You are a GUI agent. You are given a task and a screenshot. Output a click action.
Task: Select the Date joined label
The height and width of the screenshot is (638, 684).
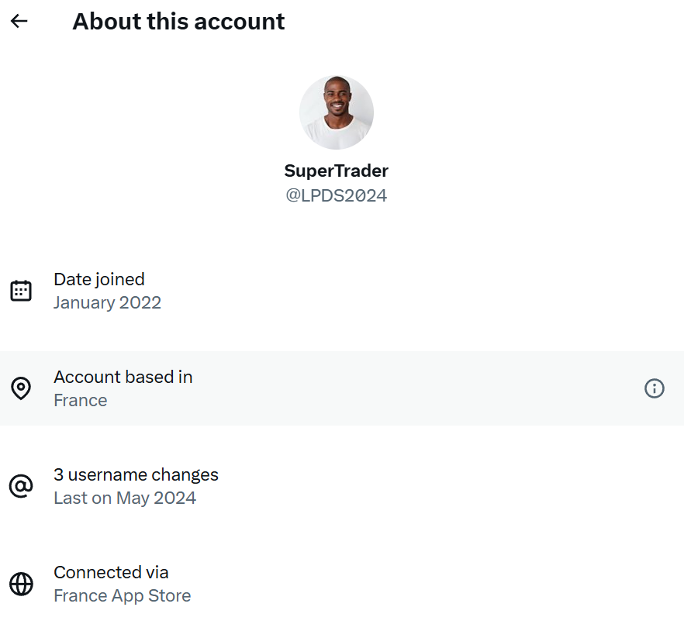point(99,279)
